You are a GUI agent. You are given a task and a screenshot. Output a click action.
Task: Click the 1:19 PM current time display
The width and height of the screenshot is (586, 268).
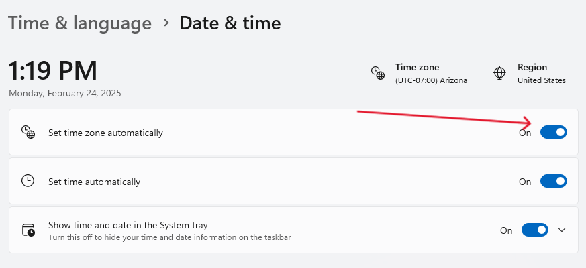53,71
